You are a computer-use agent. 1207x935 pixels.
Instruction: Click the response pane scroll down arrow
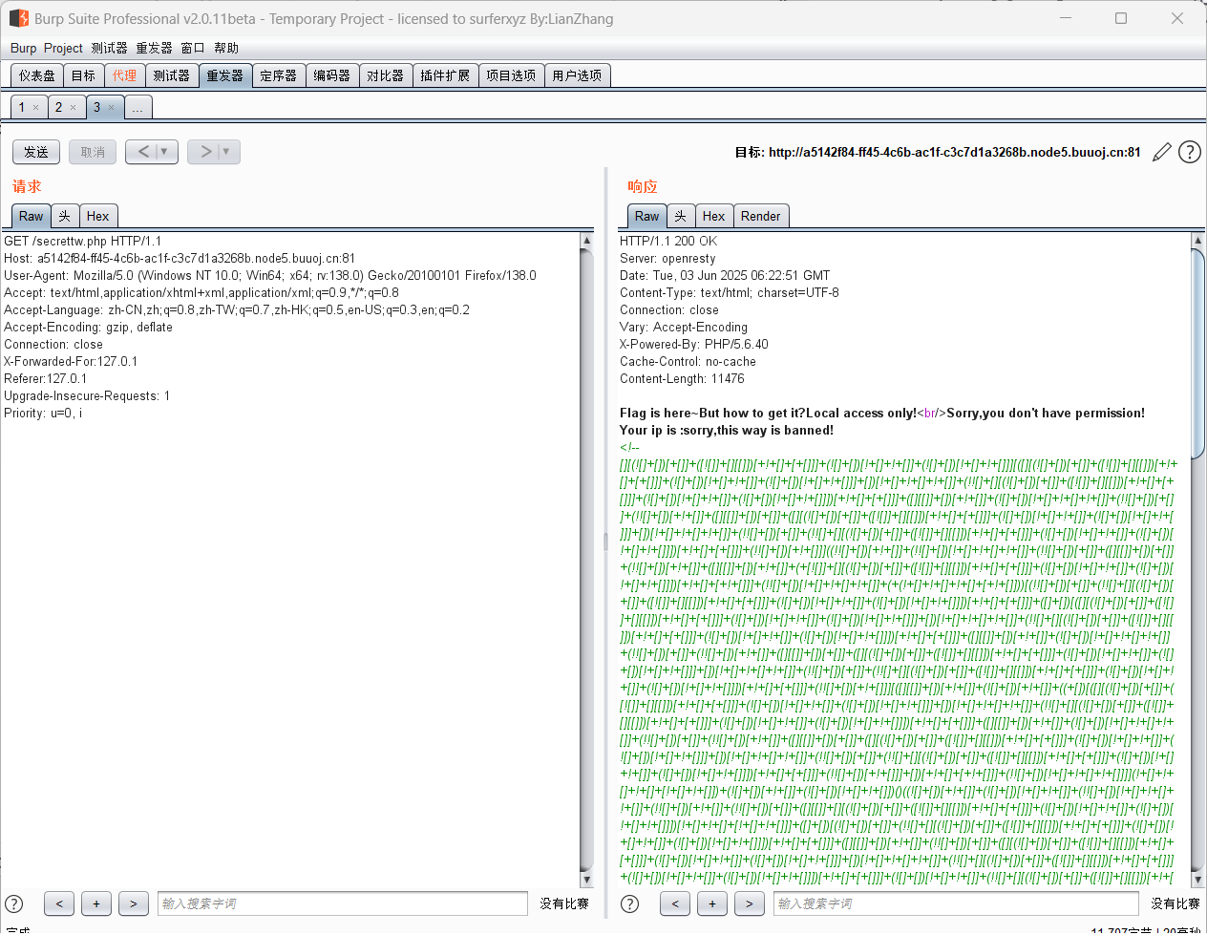pyautogui.click(x=1198, y=880)
